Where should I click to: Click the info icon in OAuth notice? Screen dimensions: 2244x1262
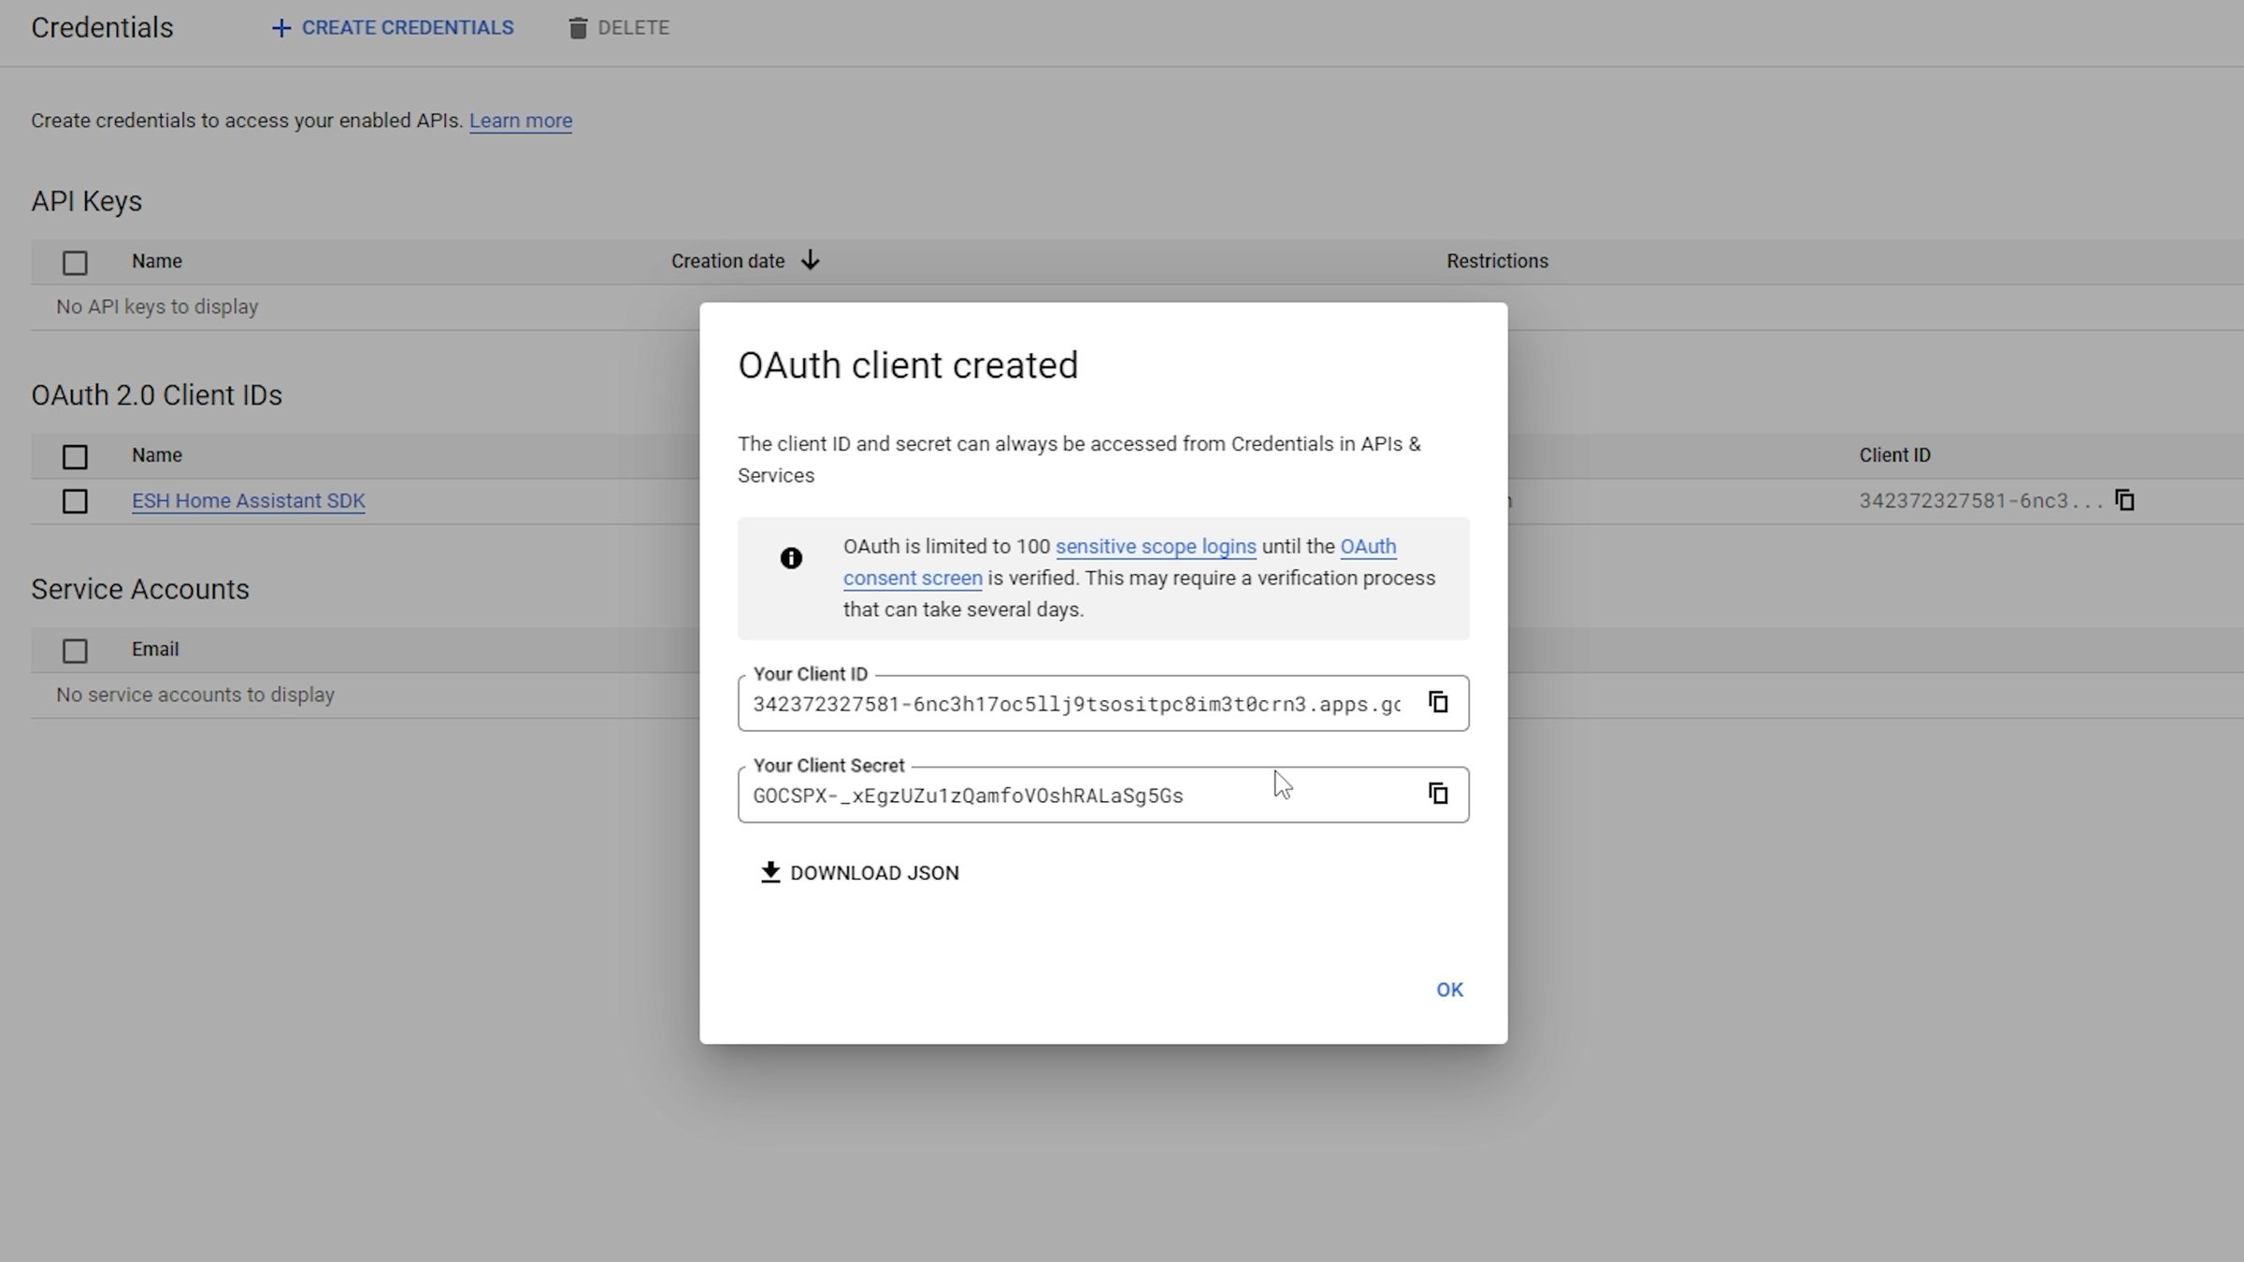click(791, 558)
